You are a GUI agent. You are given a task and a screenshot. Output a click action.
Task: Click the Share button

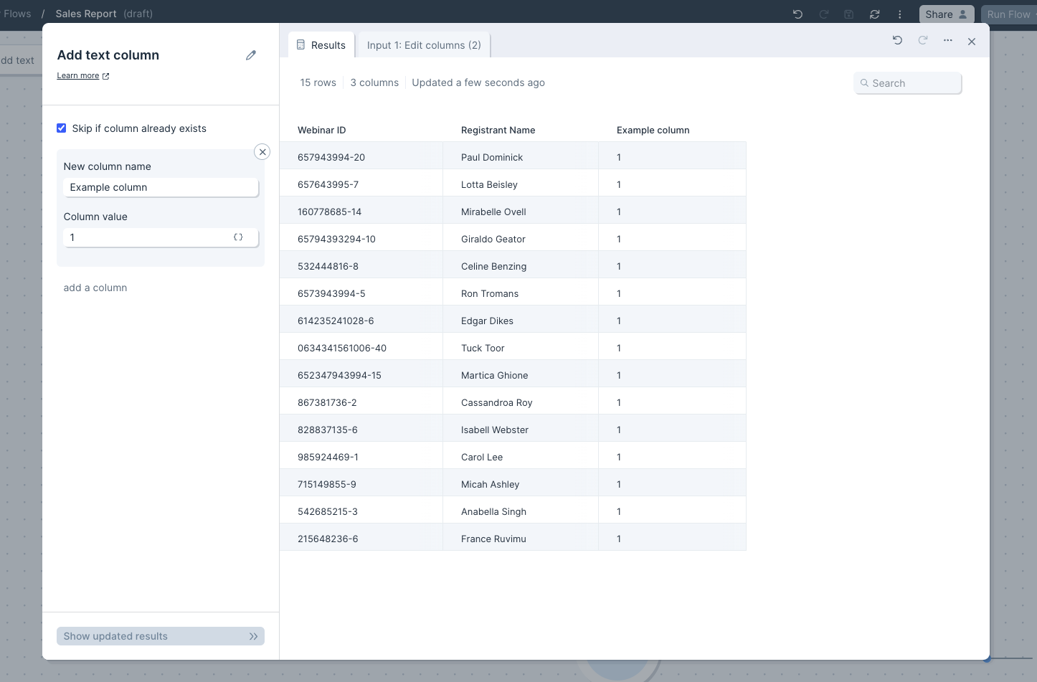pyautogui.click(x=946, y=14)
